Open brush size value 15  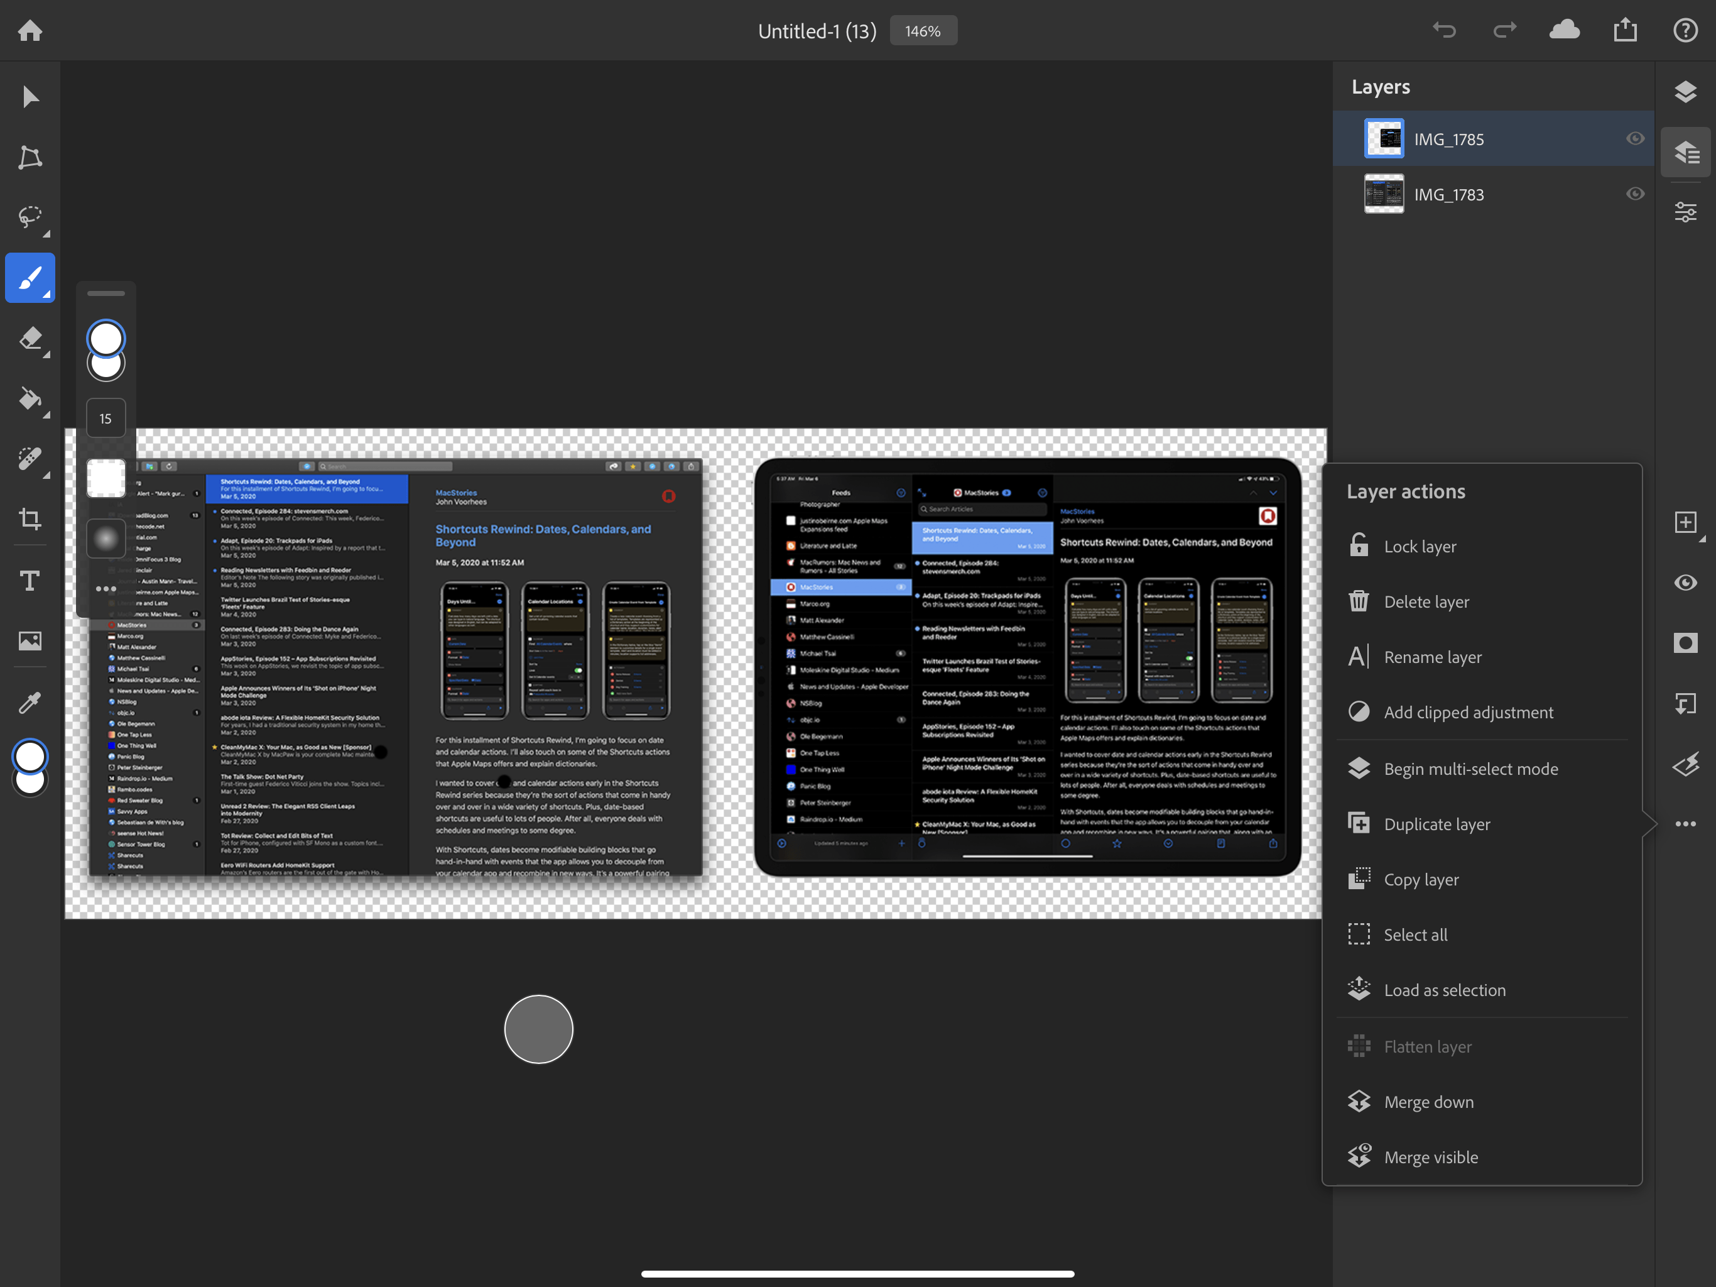pos(106,419)
